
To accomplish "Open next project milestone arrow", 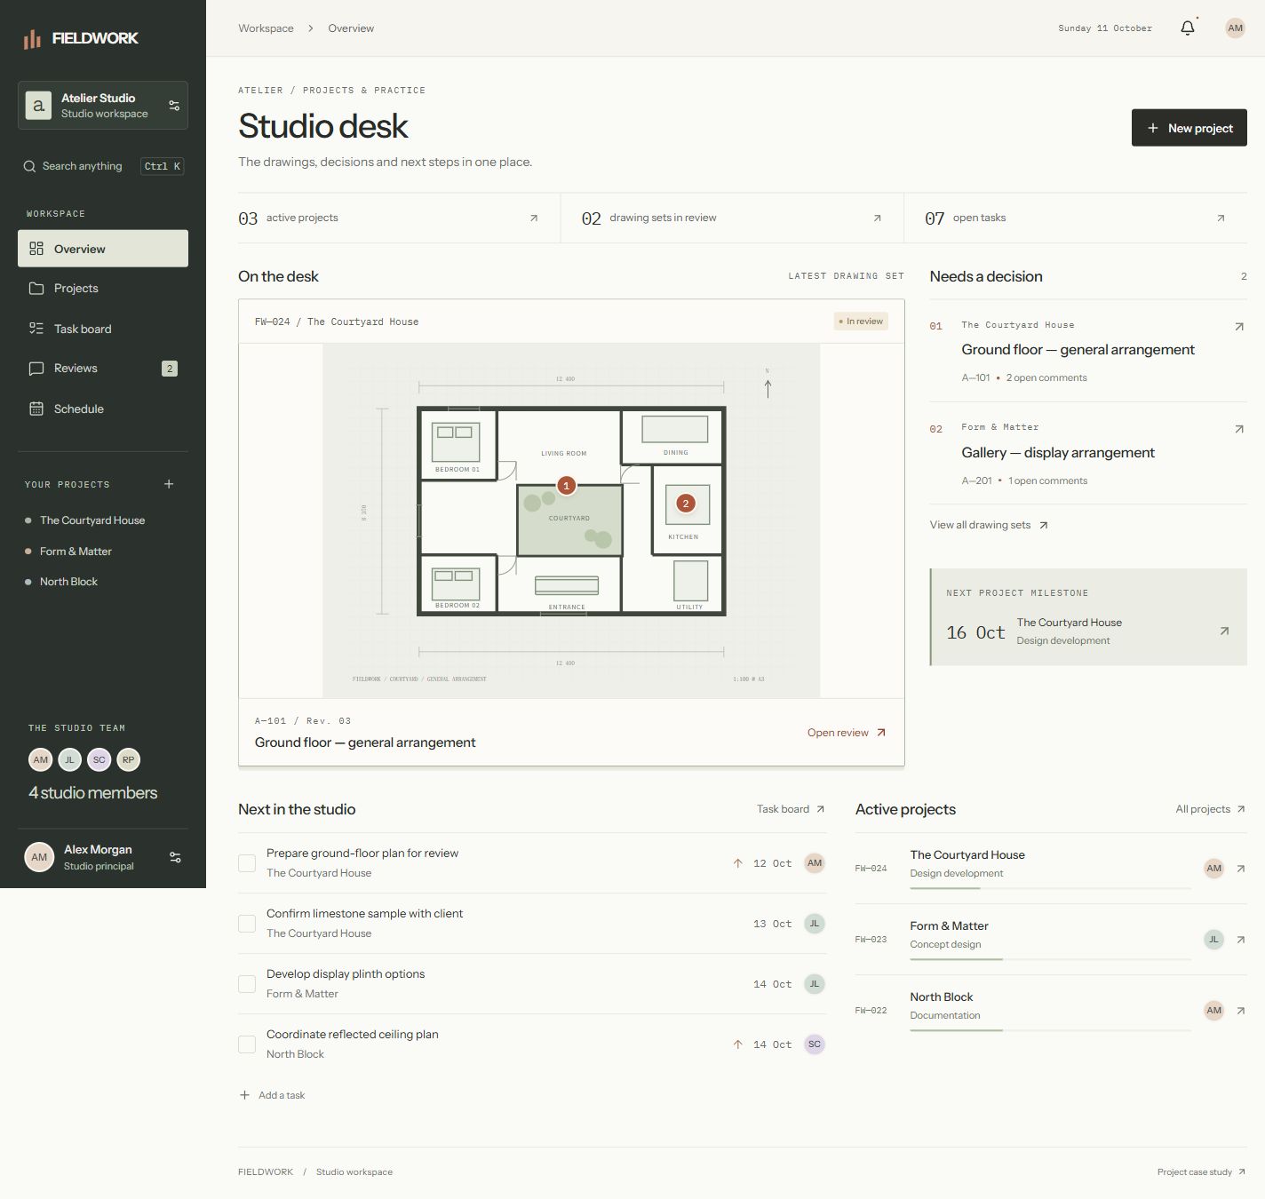I will click(1224, 631).
